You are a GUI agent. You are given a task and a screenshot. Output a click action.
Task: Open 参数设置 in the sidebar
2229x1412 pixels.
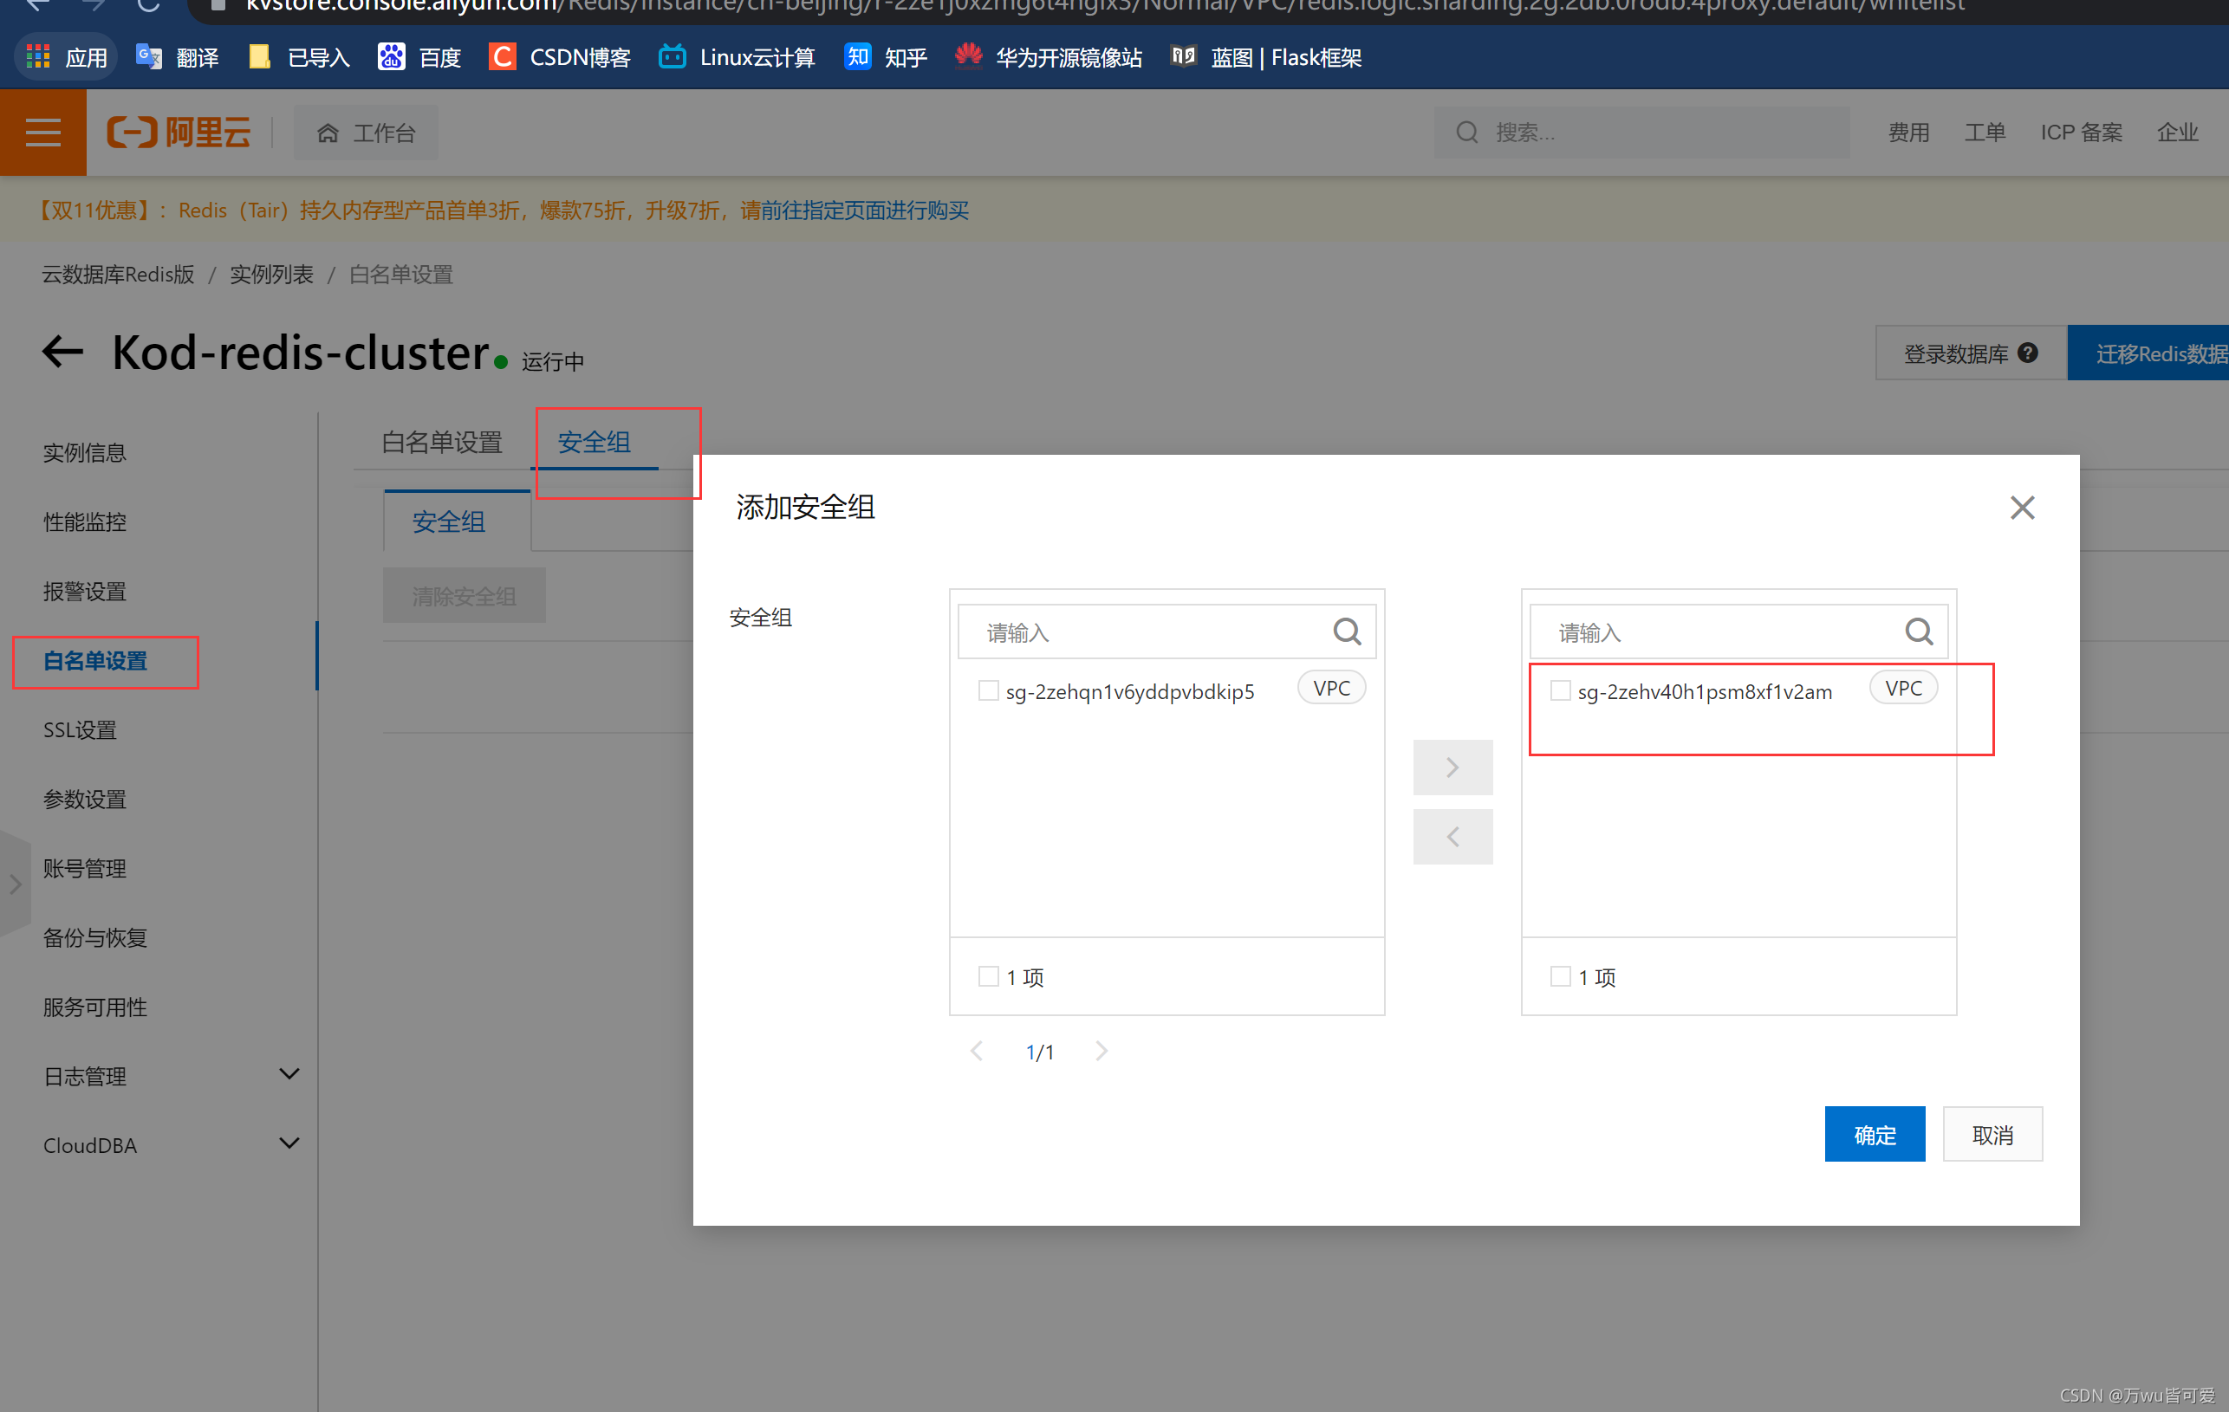[x=84, y=800]
